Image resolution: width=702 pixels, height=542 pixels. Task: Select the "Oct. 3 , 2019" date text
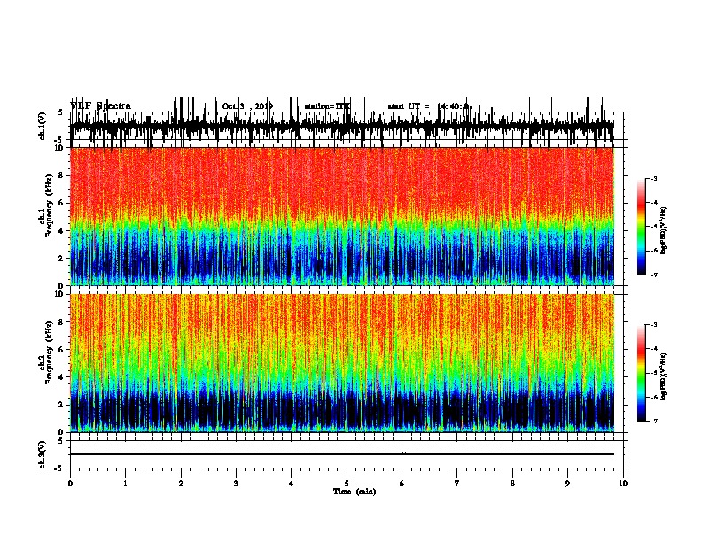point(247,106)
